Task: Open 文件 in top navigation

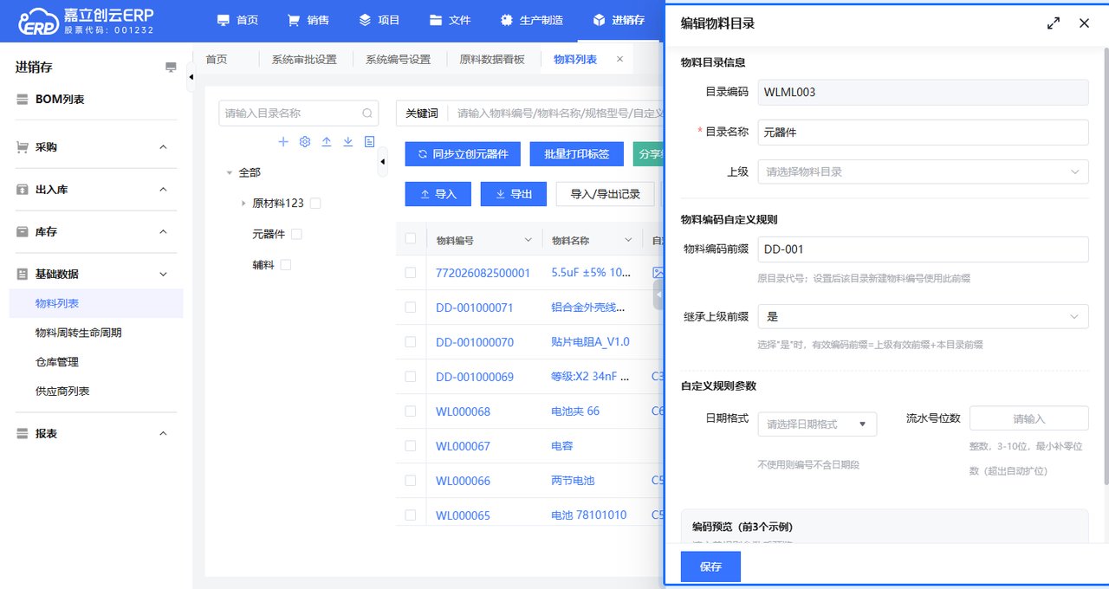Action: (x=451, y=20)
